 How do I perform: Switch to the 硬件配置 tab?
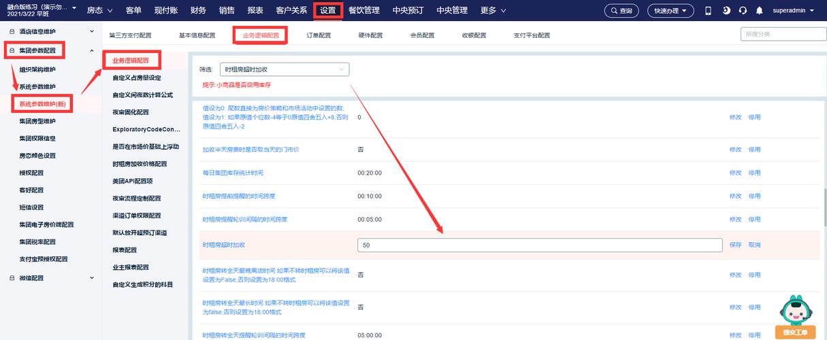point(370,35)
